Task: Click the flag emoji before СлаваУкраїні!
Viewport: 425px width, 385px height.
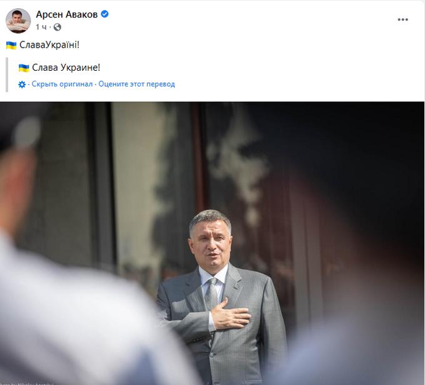Action: 11,45
